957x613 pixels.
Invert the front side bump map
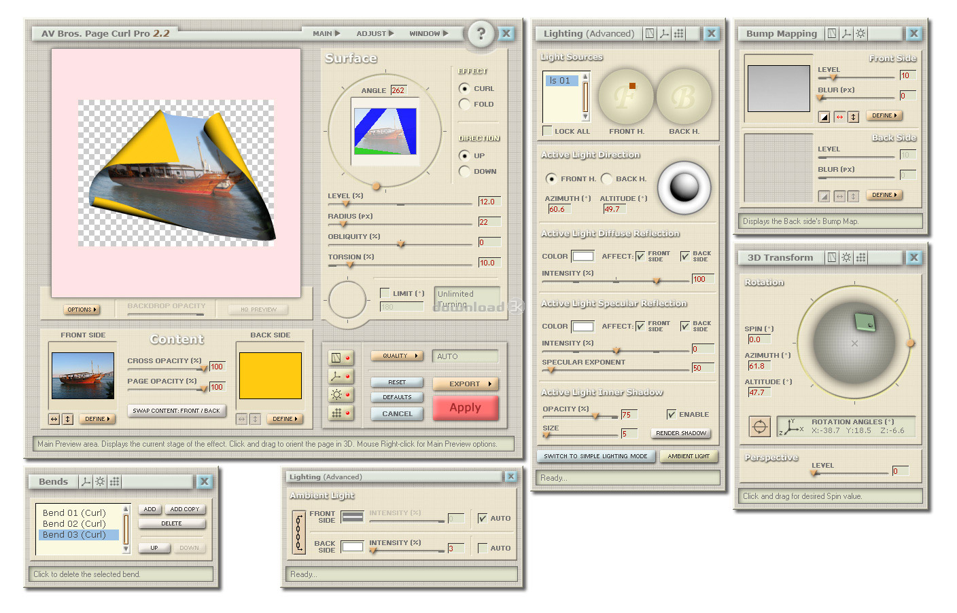click(824, 117)
